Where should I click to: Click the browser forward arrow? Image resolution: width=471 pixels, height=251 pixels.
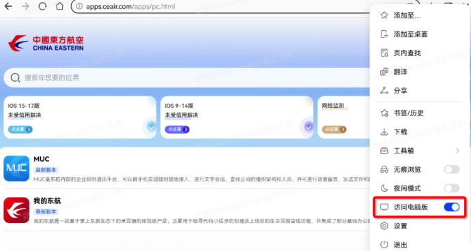click(25, 6)
